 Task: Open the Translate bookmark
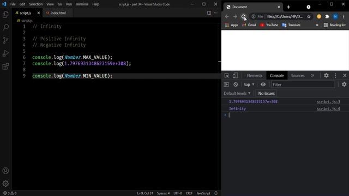pyautogui.click(x=291, y=25)
